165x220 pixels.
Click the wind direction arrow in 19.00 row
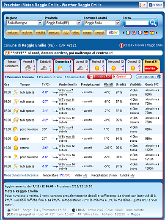coord(55,148)
